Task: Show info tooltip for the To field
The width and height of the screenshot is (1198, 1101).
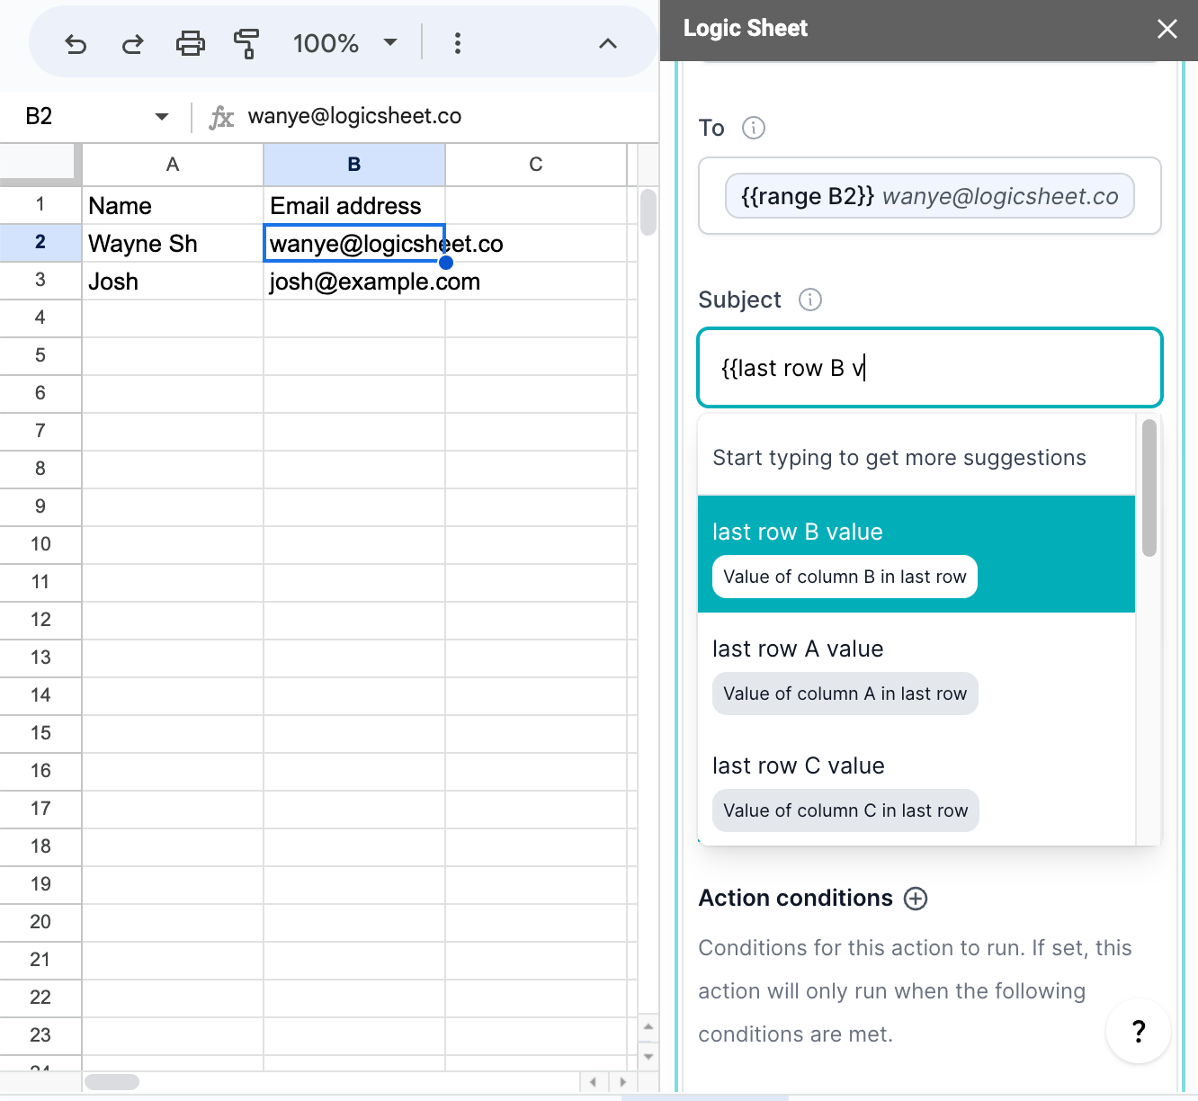Action: coord(753,128)
